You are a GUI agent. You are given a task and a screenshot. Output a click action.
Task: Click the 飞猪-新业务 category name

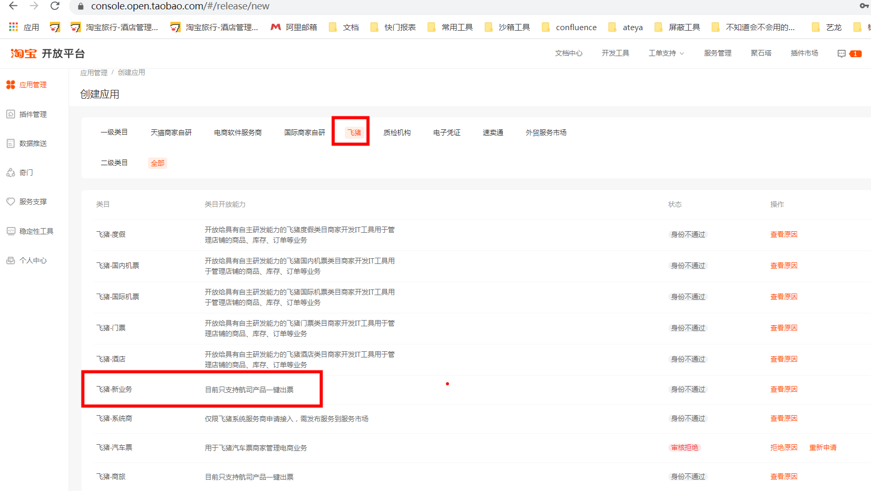[114, 389]
